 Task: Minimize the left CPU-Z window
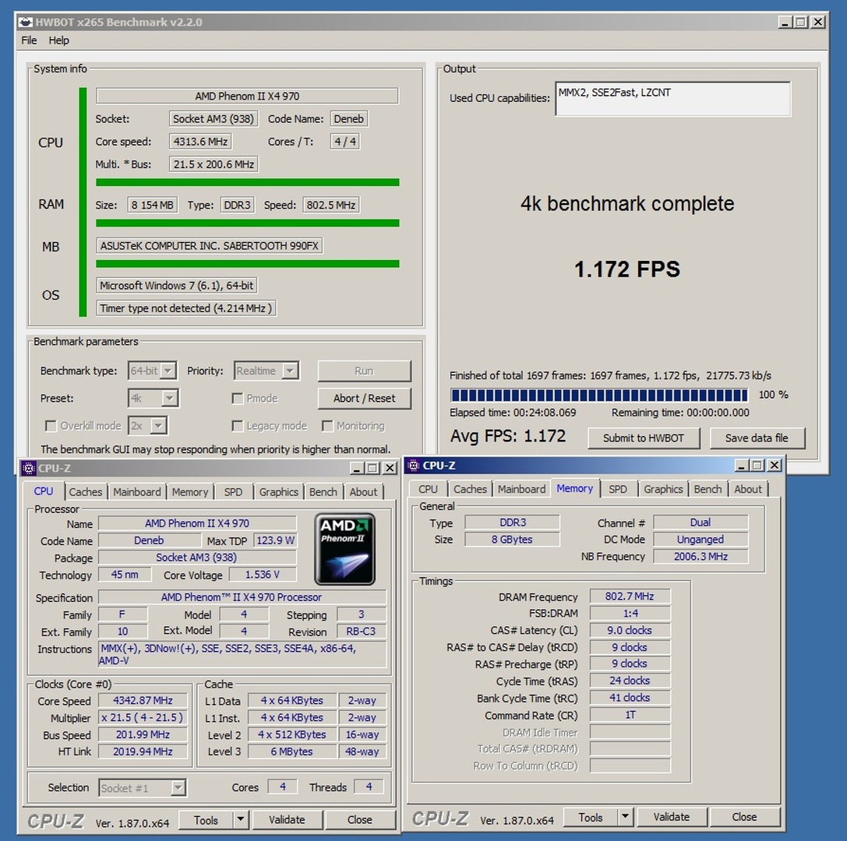tap(357, 468)
